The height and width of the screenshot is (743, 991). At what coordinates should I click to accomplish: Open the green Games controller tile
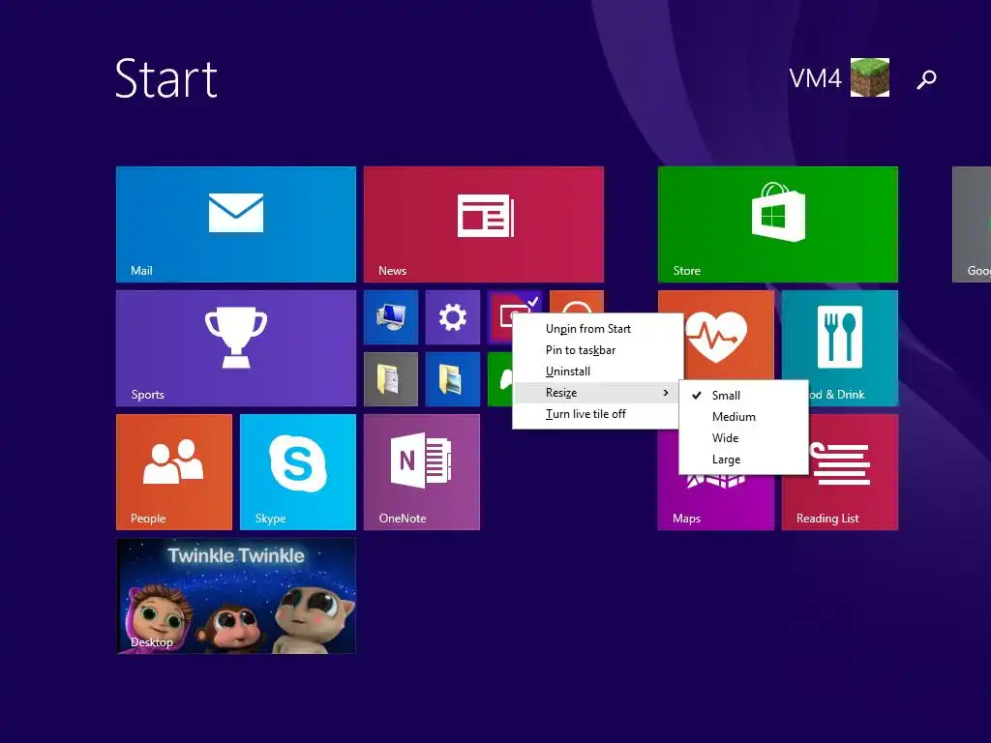(499, 379)
